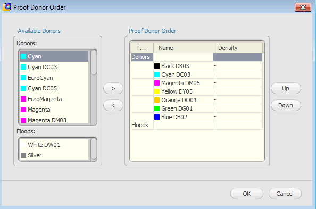Select Cyan DC05 donor entry
The image size is (316, 209).
pyautogui.click(x=54, y=88)
